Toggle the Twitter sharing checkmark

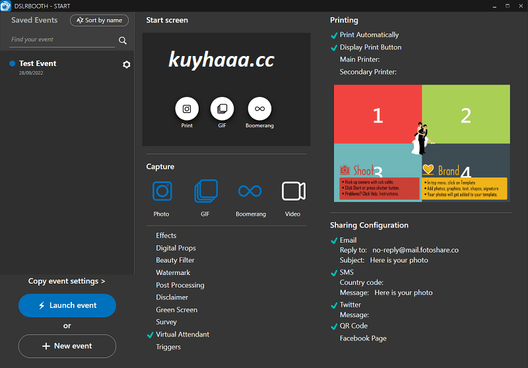(334, 305)
